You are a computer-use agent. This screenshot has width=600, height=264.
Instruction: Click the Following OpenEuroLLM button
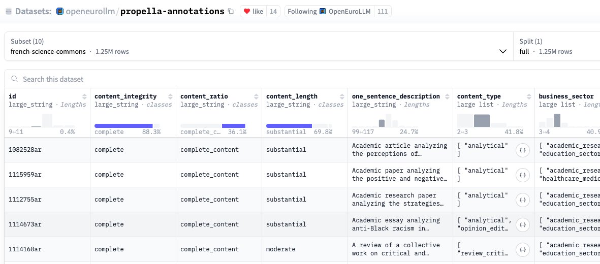329,12
